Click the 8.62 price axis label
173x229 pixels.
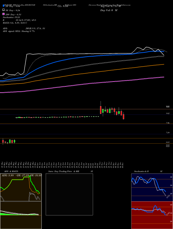[x=168, y=113]
